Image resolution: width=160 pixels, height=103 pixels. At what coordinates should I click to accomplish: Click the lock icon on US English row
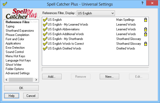[146, 20]
